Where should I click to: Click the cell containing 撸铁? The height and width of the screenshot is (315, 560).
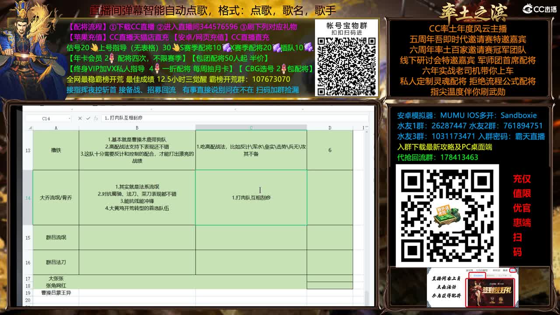click(56, 150)
